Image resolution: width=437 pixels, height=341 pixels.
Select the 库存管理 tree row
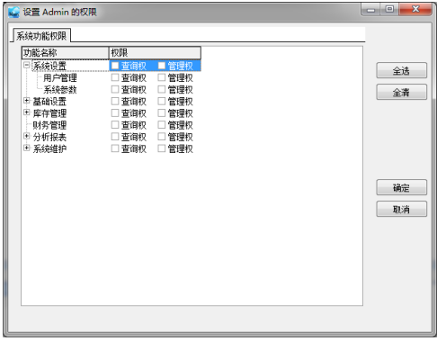(x=49, y=113)
